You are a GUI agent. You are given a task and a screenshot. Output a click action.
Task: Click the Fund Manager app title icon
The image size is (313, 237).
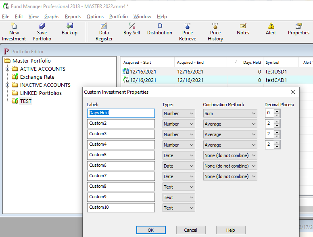click(6, 6)
